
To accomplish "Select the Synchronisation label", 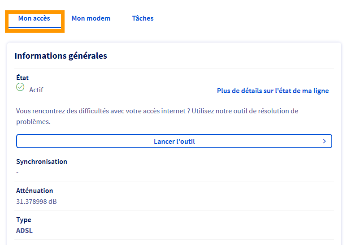I will [x=42, y=162].
